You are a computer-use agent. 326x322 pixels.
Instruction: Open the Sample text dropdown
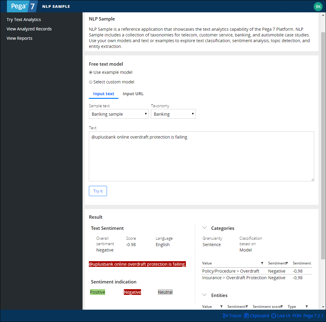click(x=119, y=114)
